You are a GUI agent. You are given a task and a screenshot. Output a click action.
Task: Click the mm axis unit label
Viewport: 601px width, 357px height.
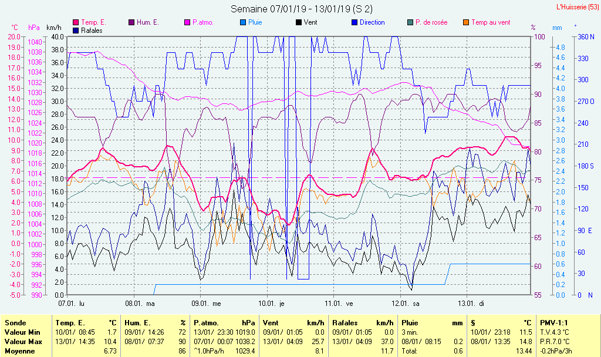pos(557,28)
